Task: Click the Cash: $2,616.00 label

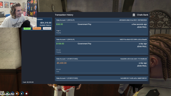Action: (x=28, y=82)
